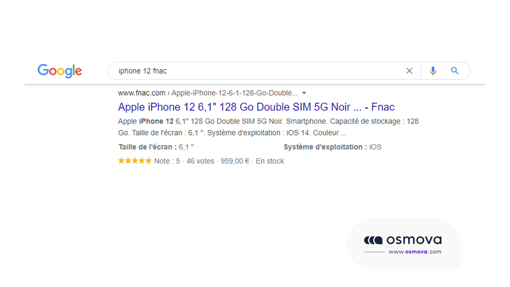510x287 pixels.
Task: Click the Google logo
Action: click(x=59, y=71)
